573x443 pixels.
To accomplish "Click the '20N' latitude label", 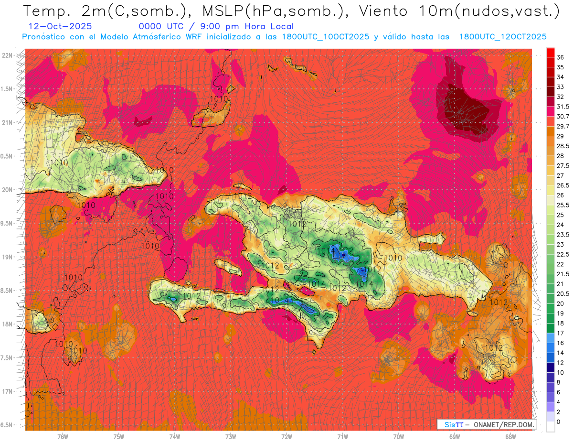I will point(8,190).
